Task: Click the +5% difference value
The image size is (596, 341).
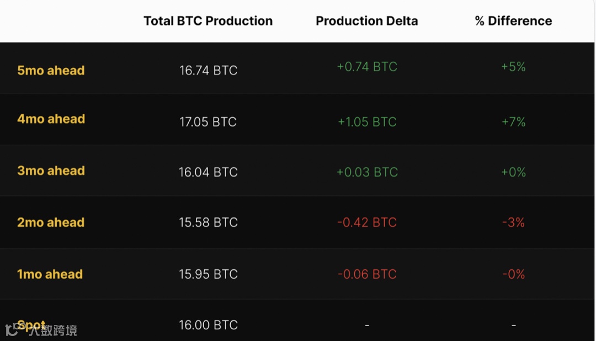Action: [513, 67]
